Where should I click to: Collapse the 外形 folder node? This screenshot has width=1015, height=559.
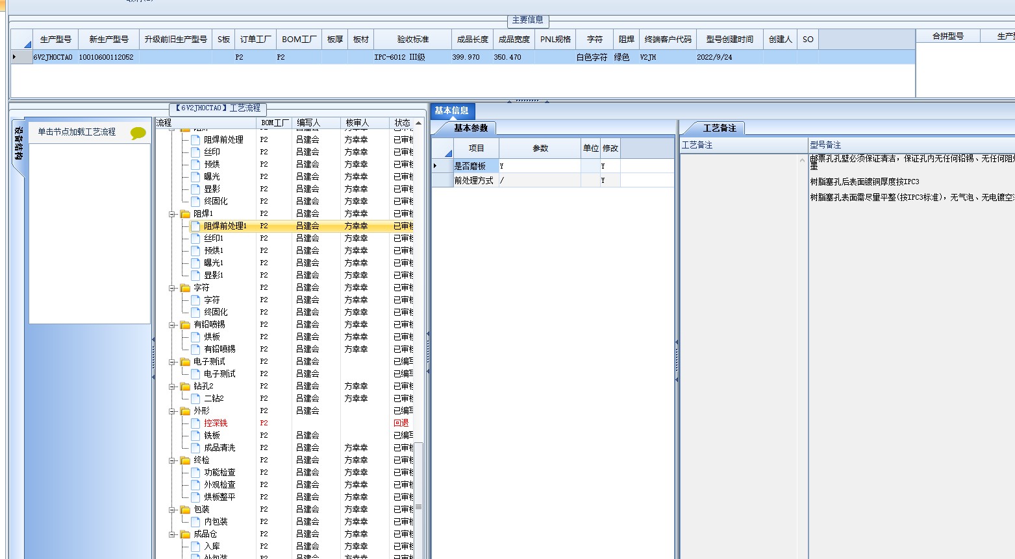pyautogui.click(x=173, y=411)
